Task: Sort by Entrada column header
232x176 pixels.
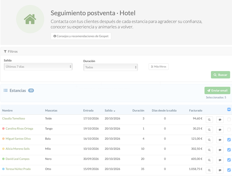Action: pos(88,110)
